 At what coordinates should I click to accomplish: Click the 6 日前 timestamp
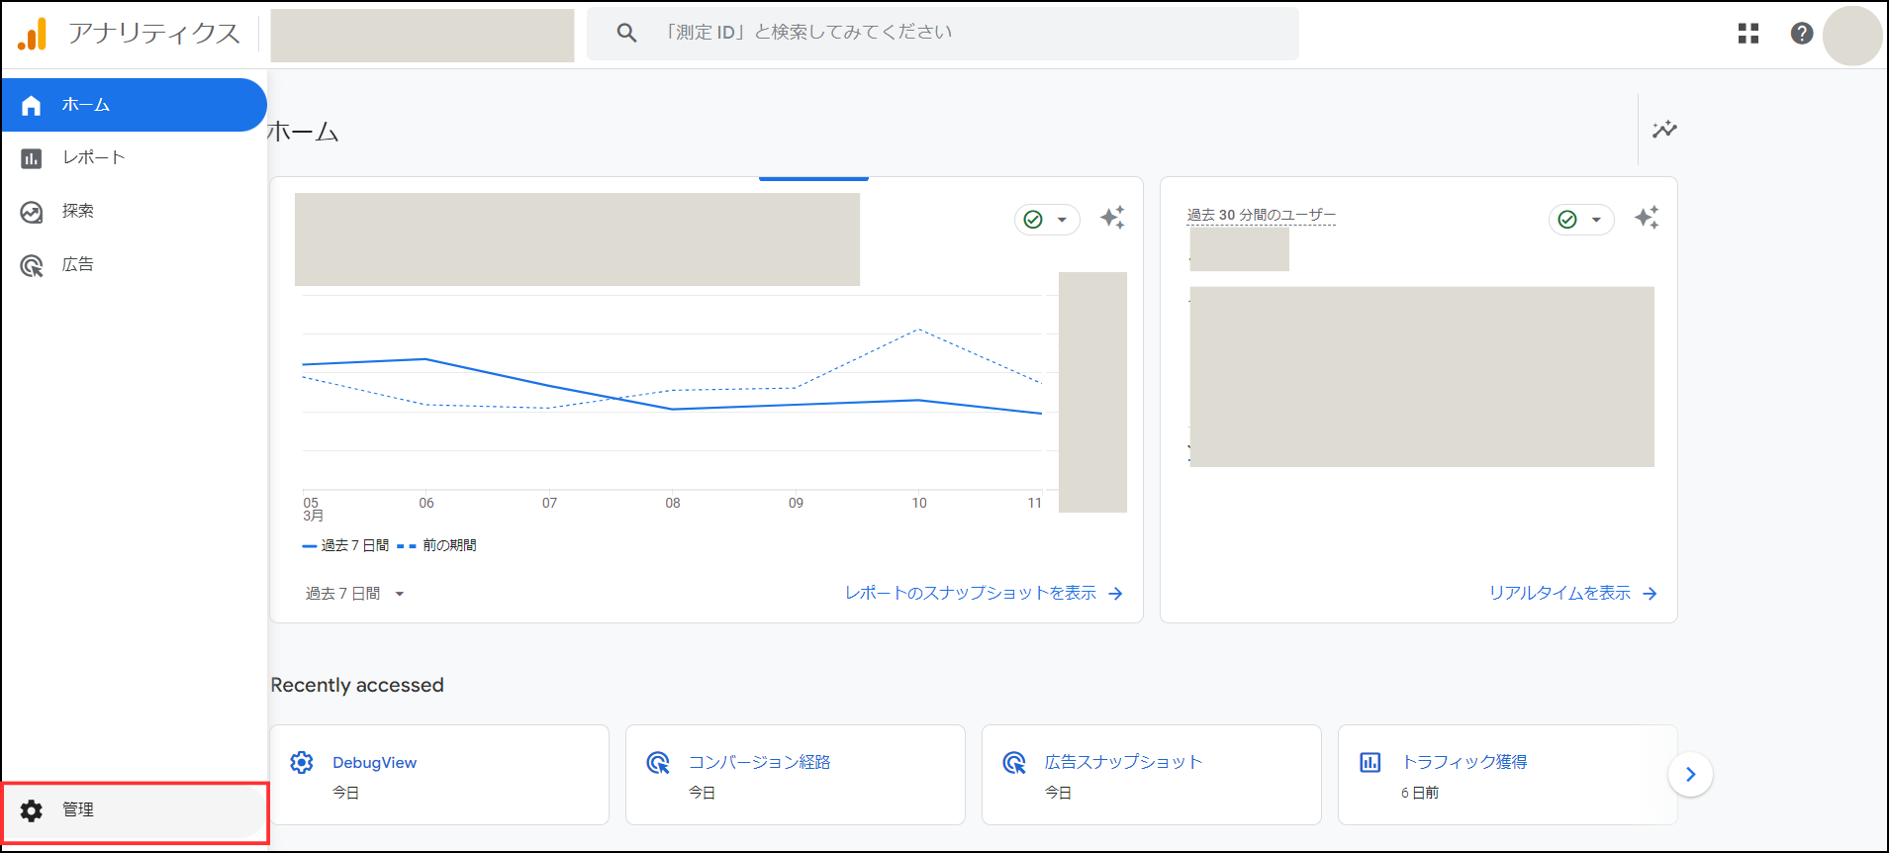(1420, 793)
